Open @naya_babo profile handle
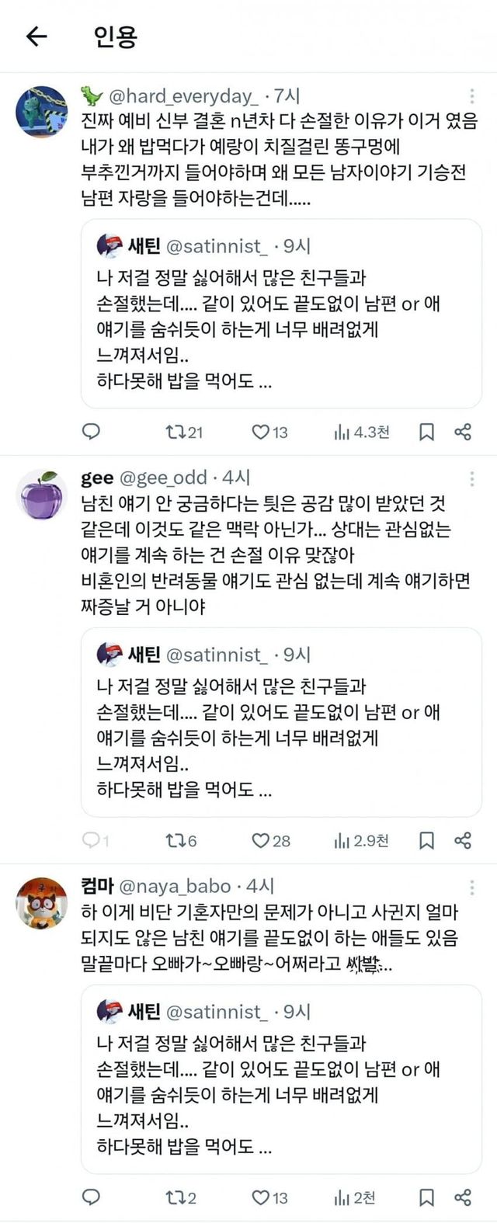The height and width of the screenshot is (1223, 497). click(175, 886)
